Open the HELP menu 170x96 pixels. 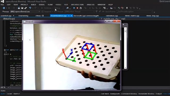110,5
